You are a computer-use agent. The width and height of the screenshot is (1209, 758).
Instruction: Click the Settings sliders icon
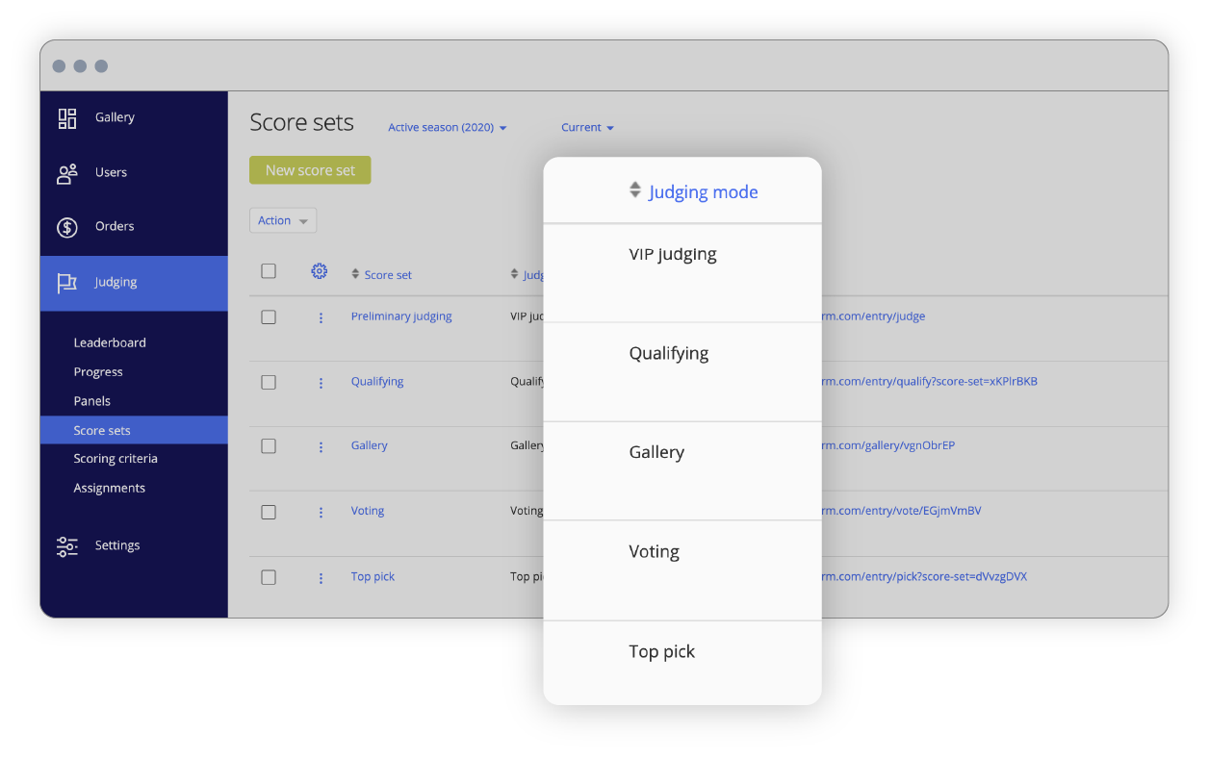tap(67, 546)
